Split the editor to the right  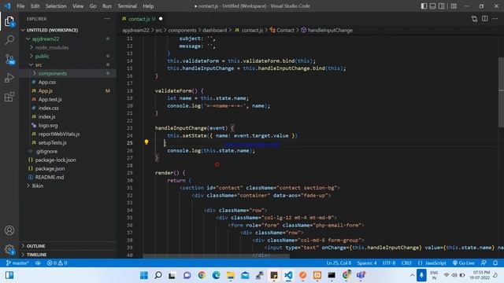coord(485,19)
